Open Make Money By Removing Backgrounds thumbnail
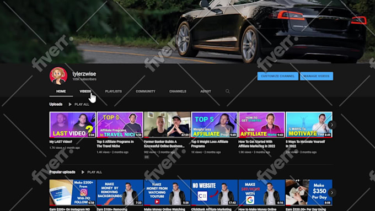 (120, 192)
